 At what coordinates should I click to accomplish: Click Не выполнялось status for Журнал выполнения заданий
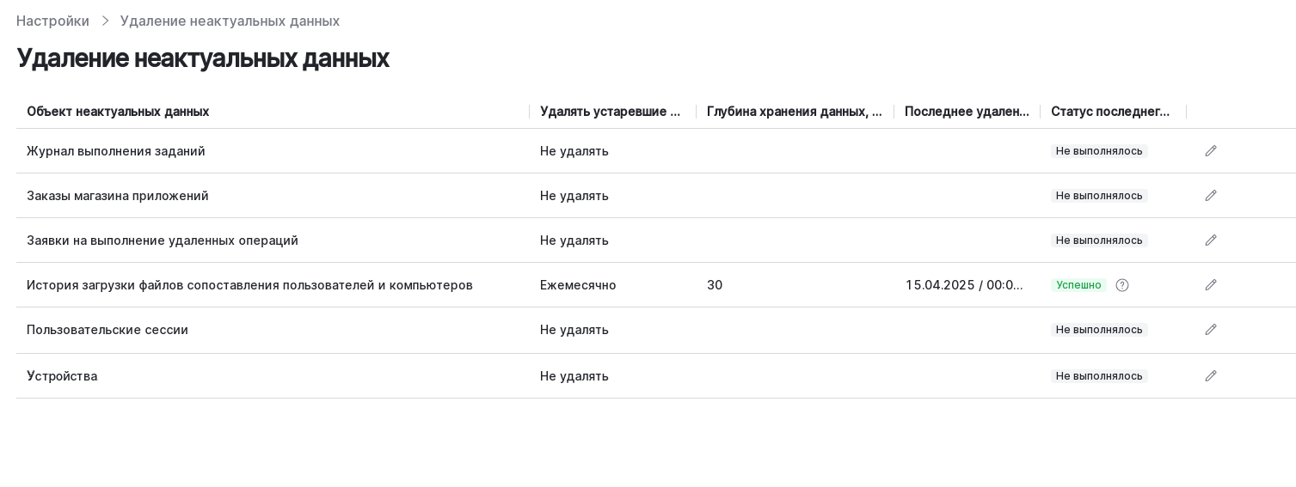coord(1099,151)
